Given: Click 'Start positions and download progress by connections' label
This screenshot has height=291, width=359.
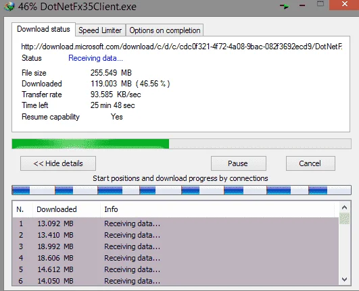Looking at the screenshot, I should tap(181, 178).
